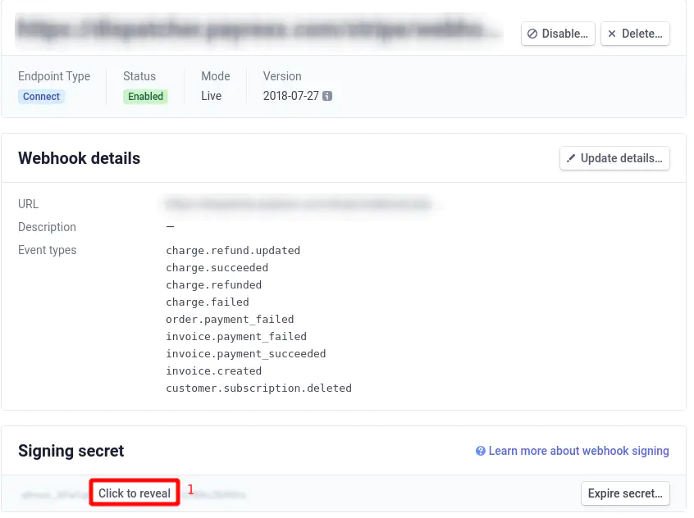Click the X icon on Delete button
Image resolution: width=694 pixels, height=518 pixels.
point(612,34)
